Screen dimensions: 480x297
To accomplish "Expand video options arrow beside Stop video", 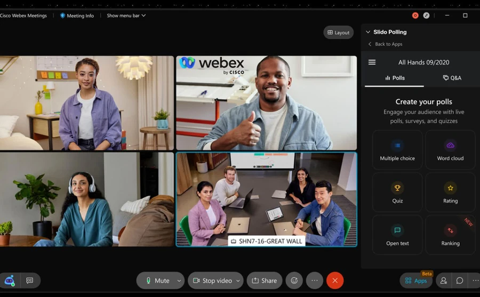I will click(238, 280).
